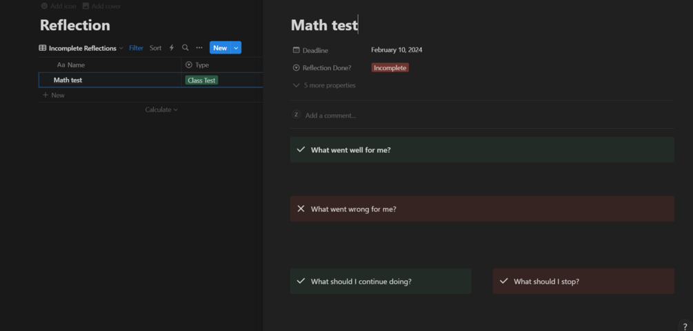Open database search with magnifier icon
The height and width of the screenshot is (331, 693).
(185, 48)
